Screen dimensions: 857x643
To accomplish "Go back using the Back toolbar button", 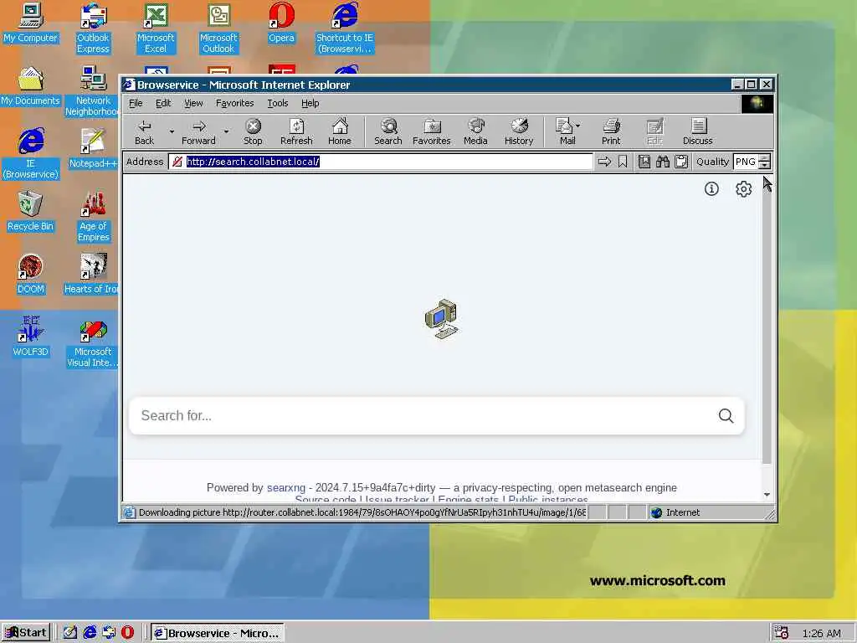I will tap(144, 131).
